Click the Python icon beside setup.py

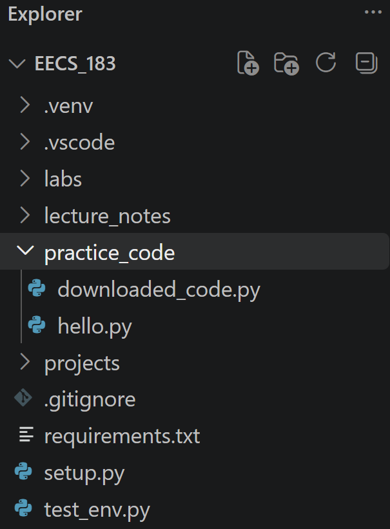pyautogui.click(x=23, y=472)
